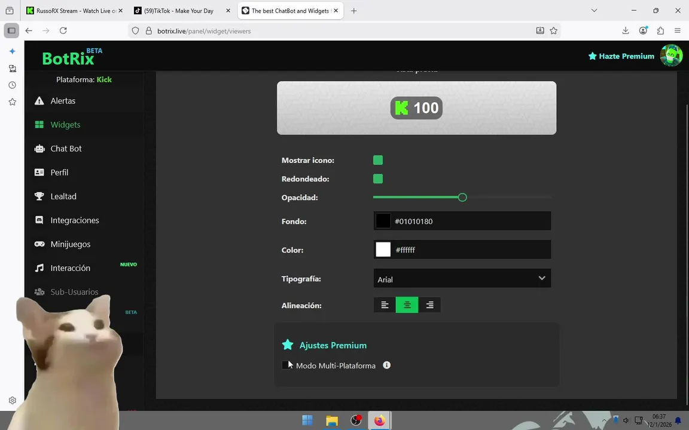Screen dimensions: 689x430
Task: Click the Minijuegos gamepad icon
Action: click(39, 244)
